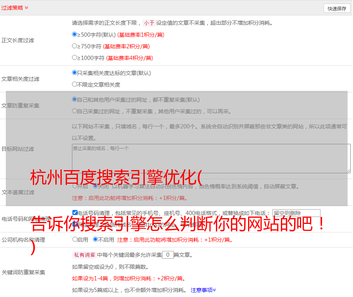This screenshot has width=353, height=297.
Task: Select the ≥750字符 length option
Action: pos(74,46)
